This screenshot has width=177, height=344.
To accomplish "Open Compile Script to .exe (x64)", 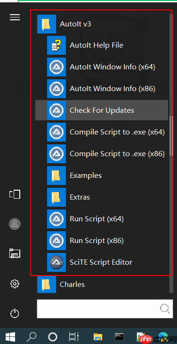I will pyautogui.click(x=102, y=132).
